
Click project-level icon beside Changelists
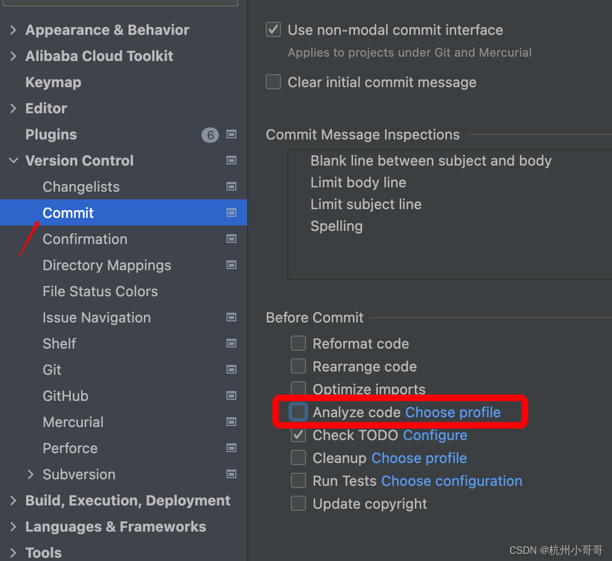coord(231,187)
